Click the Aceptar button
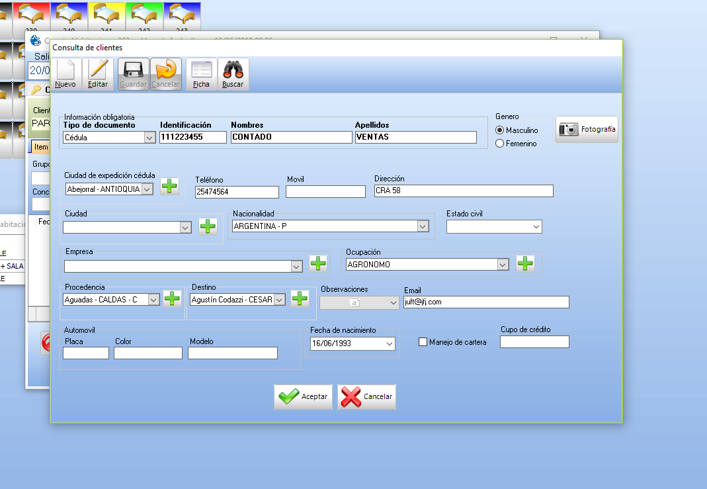The height and width of the screenshot is (489, 707). (304, 397)
